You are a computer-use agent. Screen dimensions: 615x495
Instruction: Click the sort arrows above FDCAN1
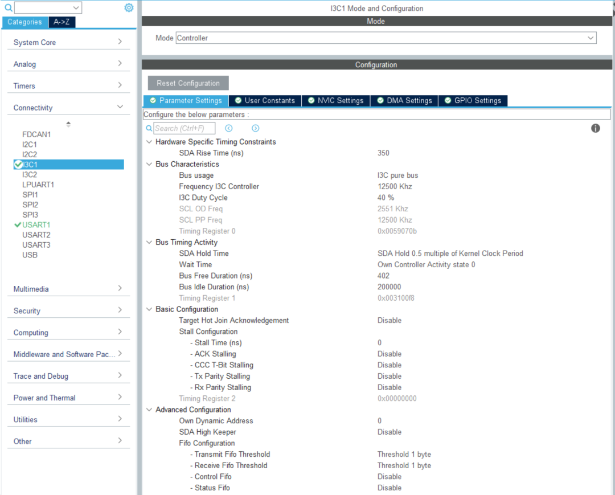68,124
